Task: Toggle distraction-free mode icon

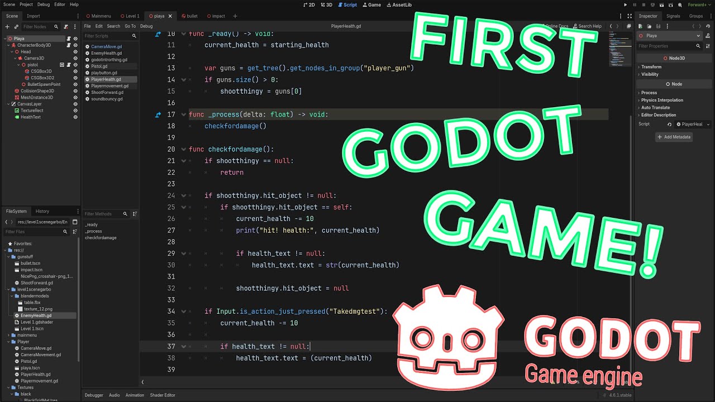Action: point(630,16)
